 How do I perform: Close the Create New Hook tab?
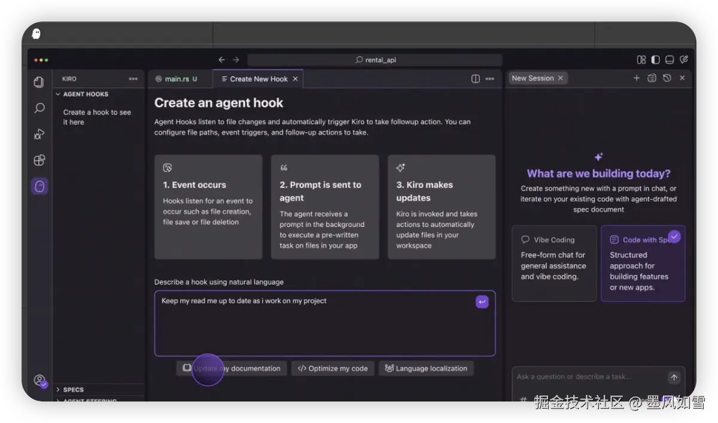click(x=295, y=79)
